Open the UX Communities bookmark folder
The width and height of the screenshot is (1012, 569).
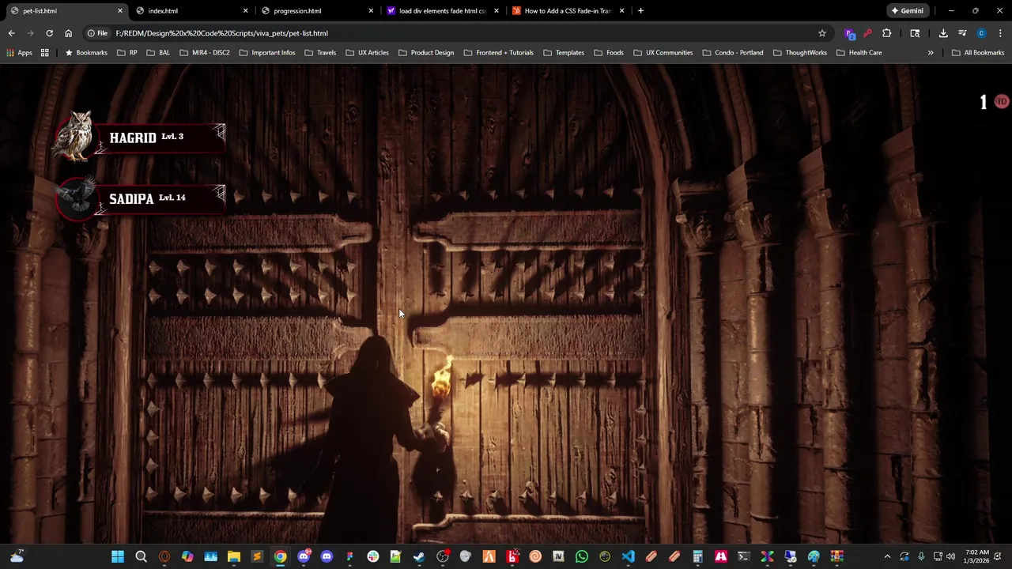(663, 53)
